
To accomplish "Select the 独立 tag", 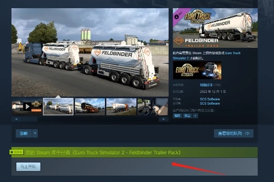I will coord(187,116).
